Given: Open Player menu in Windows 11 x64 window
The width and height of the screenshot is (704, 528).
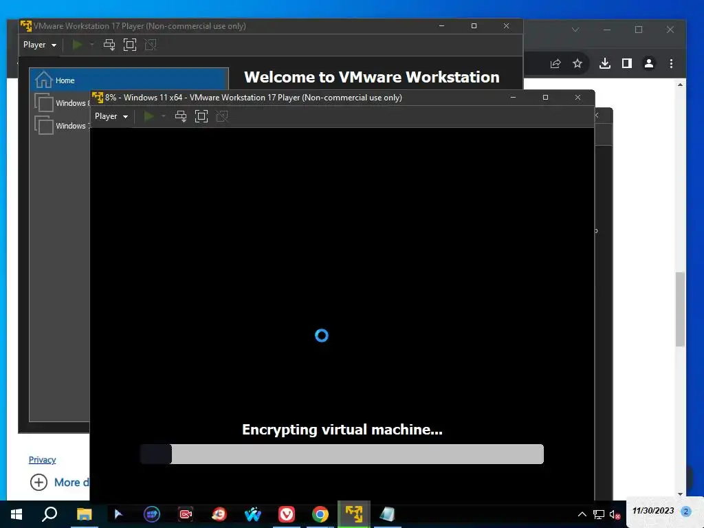Looking at the screenshot, I should pos(111,116).
